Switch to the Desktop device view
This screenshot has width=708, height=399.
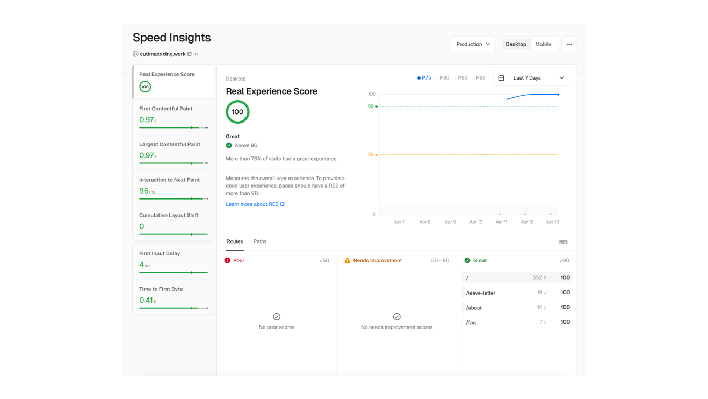click(x=516, y=44)
